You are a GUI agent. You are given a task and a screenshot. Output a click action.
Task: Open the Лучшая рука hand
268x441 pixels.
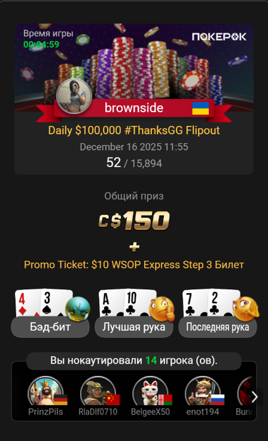(134, 327)
